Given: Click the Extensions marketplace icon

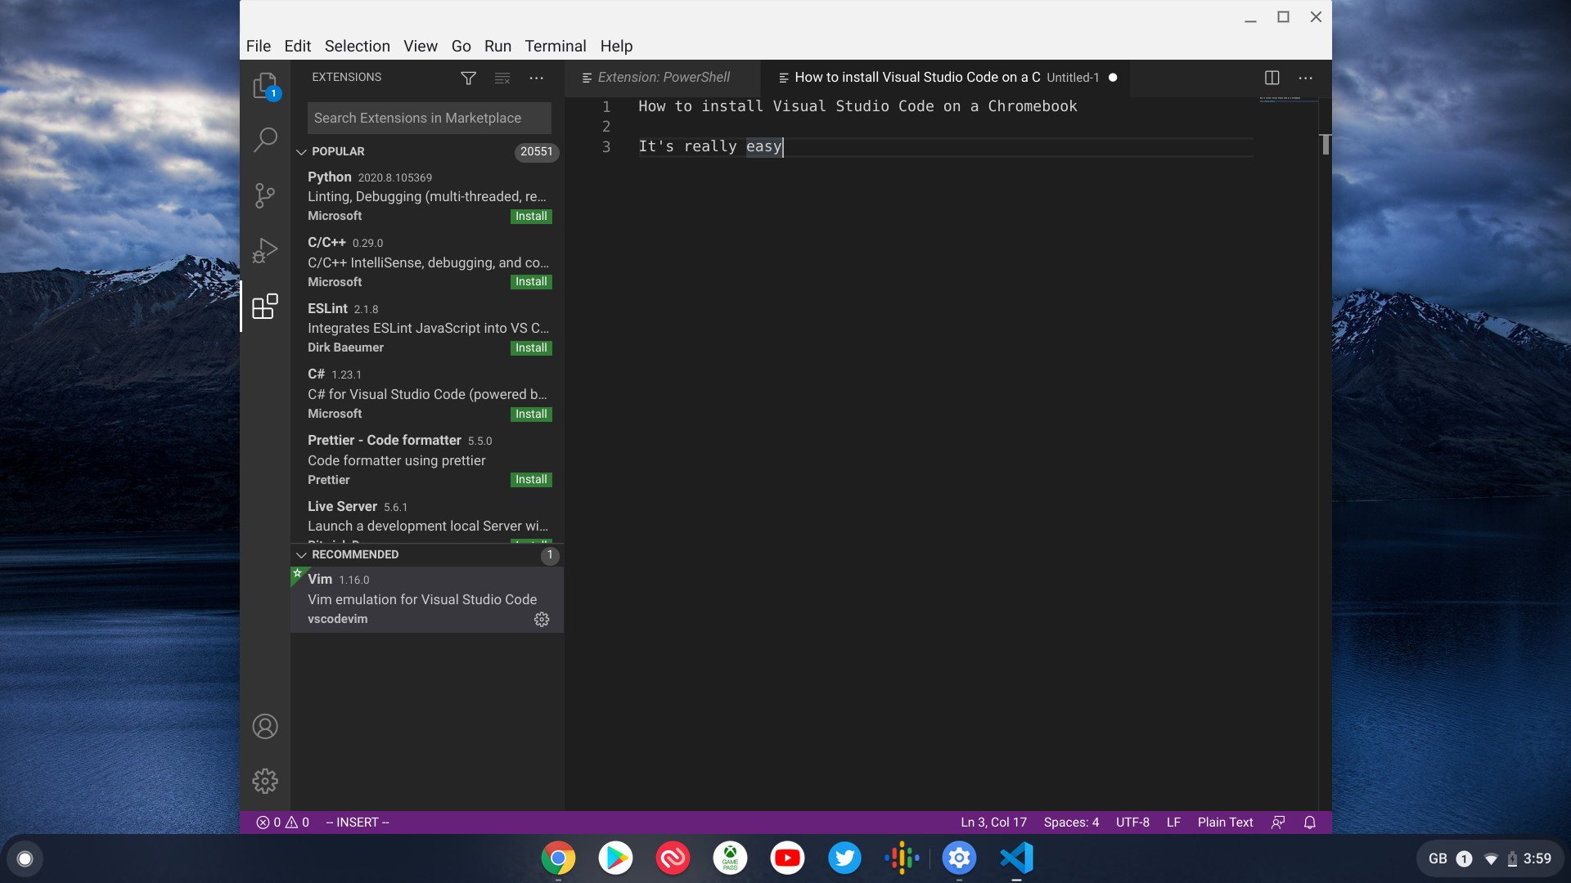Looking at the screenshot, I should click(x=267, y=307).
